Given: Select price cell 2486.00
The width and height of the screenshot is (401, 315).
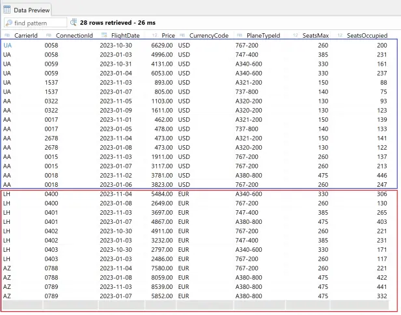Looking at the screenshot, I should [x=162, y=259].
